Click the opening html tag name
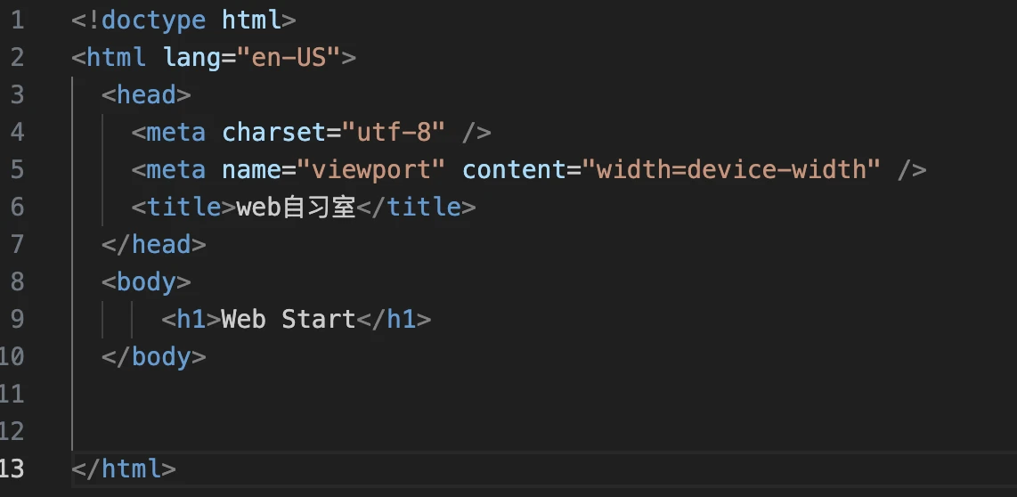 click(x=116, y=58)
